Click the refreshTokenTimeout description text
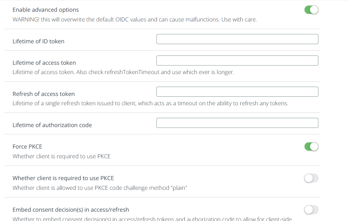Image resolution: width=348 pixels, height=221 pixels. pyautogui.click(x=123, y=72)
